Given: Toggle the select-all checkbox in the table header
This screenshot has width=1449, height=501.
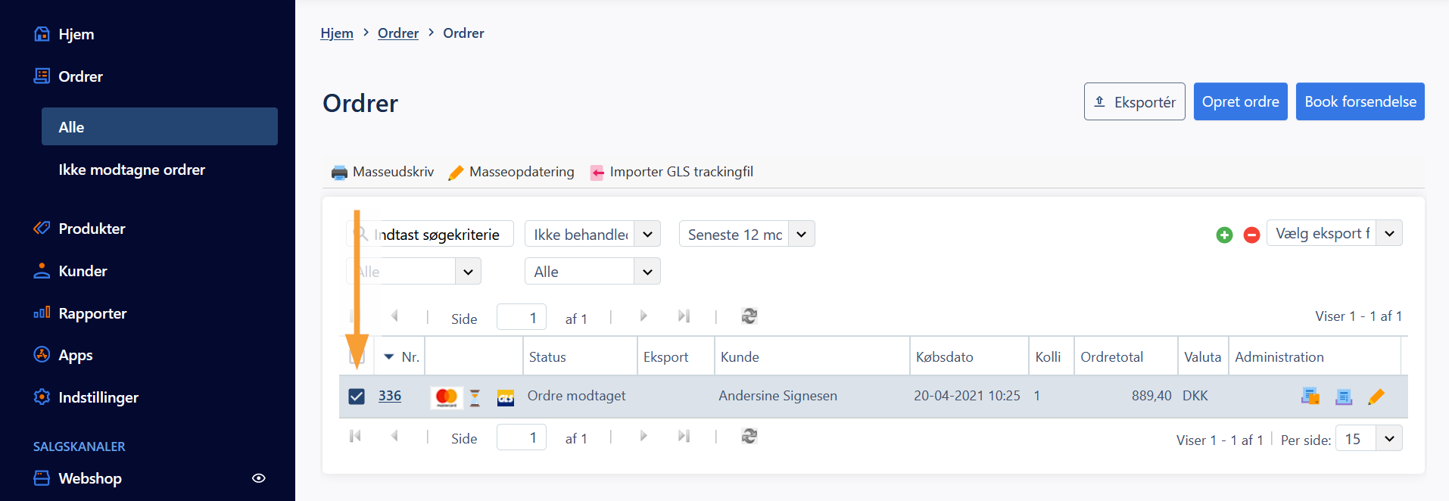Looking at the screenshot, I should [357, 356].
